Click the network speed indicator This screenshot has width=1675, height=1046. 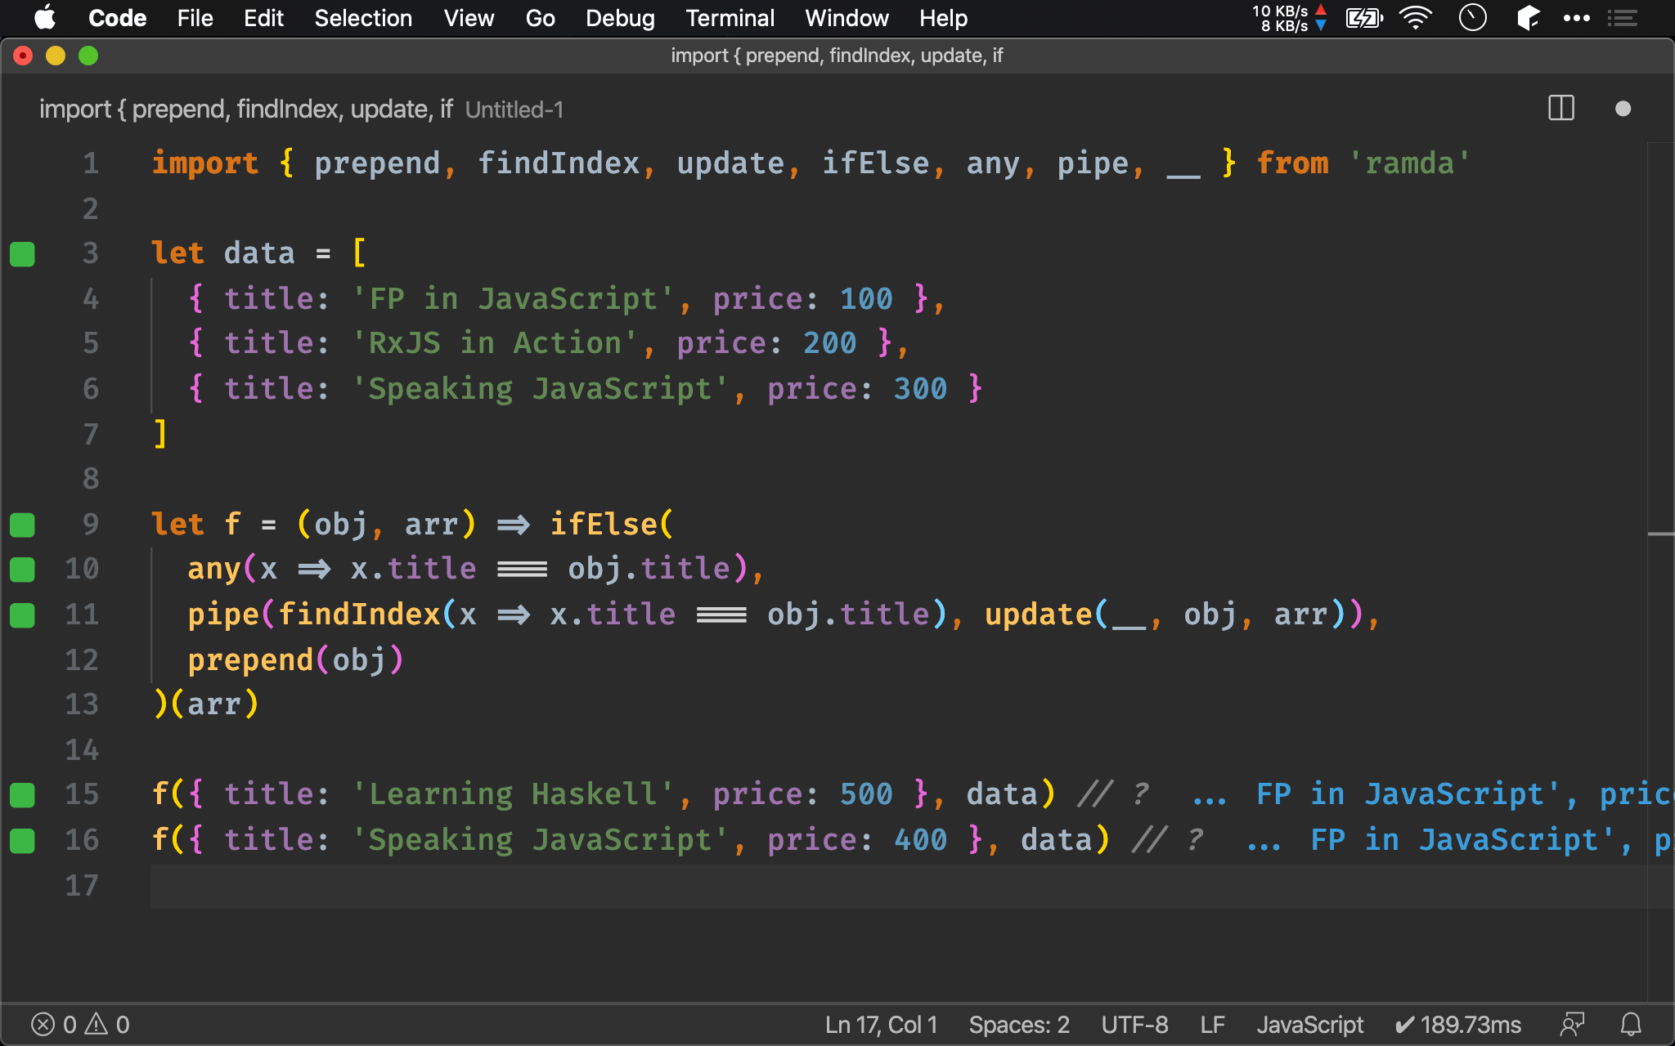pyautogui.click(x=1290, y=18)
